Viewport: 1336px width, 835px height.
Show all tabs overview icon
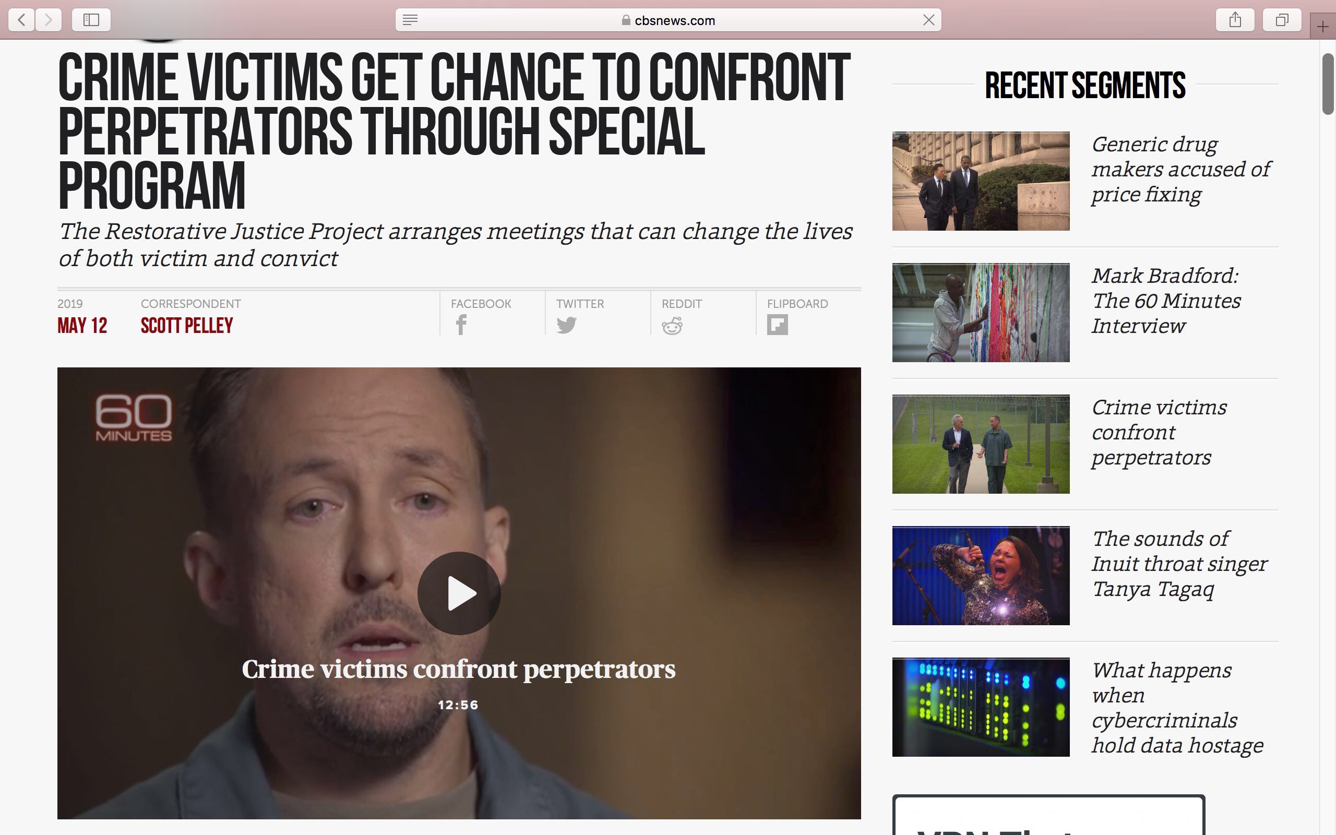1282,20
